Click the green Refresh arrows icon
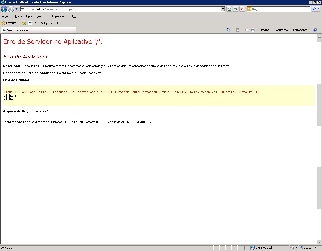This screenshot has width=322, height=251. (236, 9)
